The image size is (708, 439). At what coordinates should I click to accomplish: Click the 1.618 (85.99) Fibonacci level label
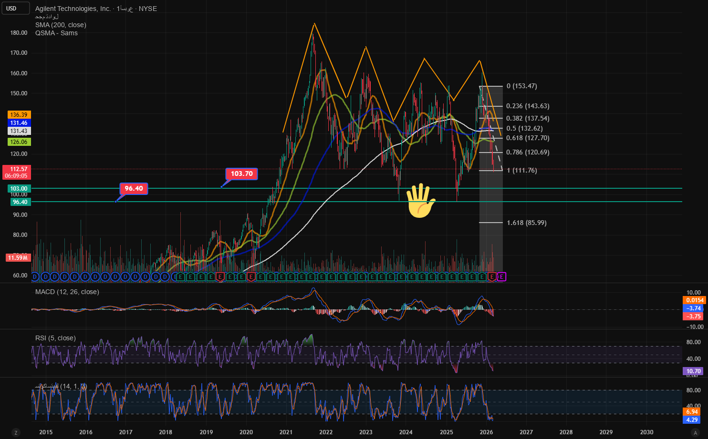pyautogui.click(x=526, y=223)
